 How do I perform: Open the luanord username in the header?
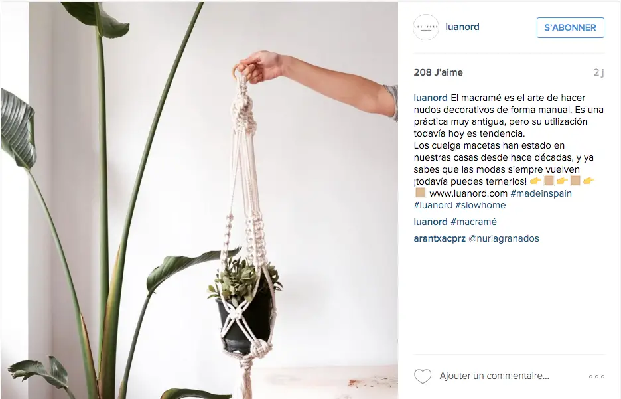point(462,27)
